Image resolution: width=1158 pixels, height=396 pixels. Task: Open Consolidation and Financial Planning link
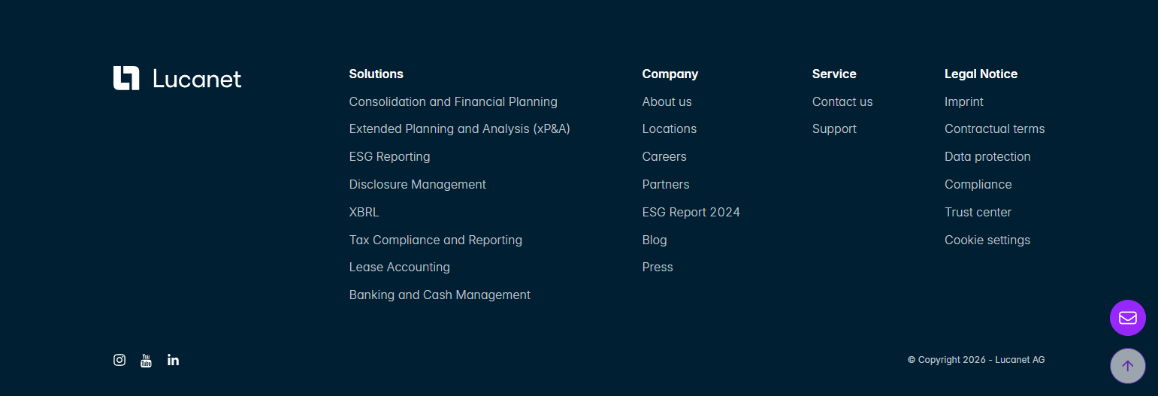(x=453, y=101)
